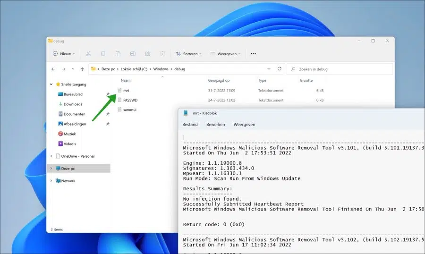This screenshot has width=425, height=254.
Task: Click the Paste clipboard icon
Action: [x=118, y=54]
